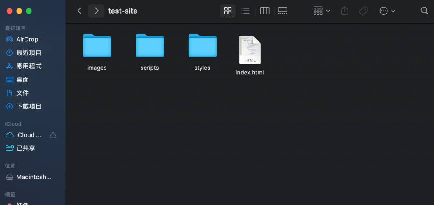Click the 喜好項目 section header

click(x=16, y=28)
